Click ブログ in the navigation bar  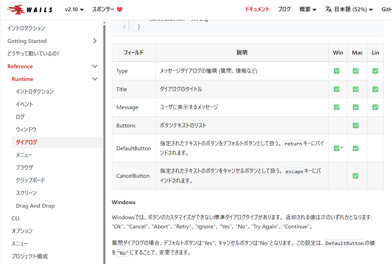284,9
